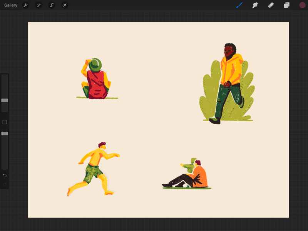
Task: Undo the last stroke with undo arrow
Action: (5, 176)
